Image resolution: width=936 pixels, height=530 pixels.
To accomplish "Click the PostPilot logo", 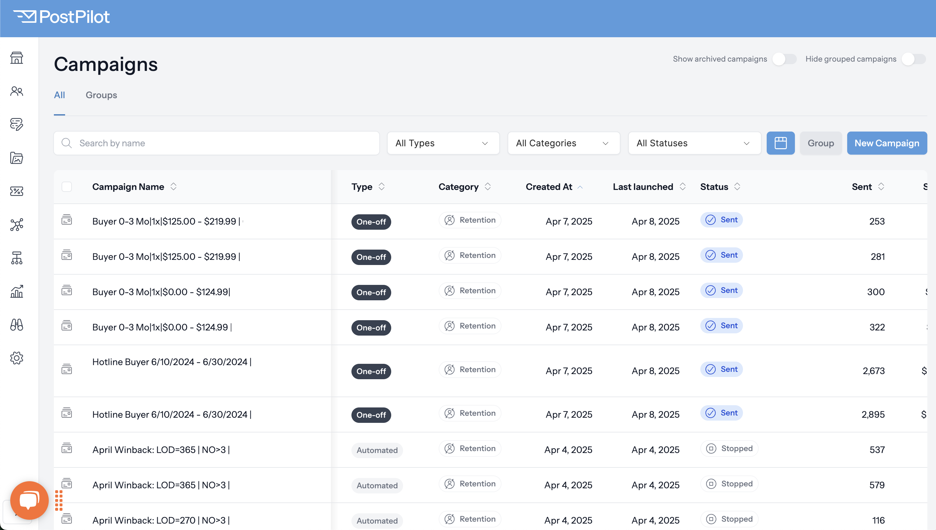I will click(61, 17).
